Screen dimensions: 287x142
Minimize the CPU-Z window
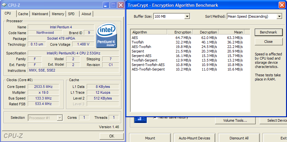pos(106,5)
